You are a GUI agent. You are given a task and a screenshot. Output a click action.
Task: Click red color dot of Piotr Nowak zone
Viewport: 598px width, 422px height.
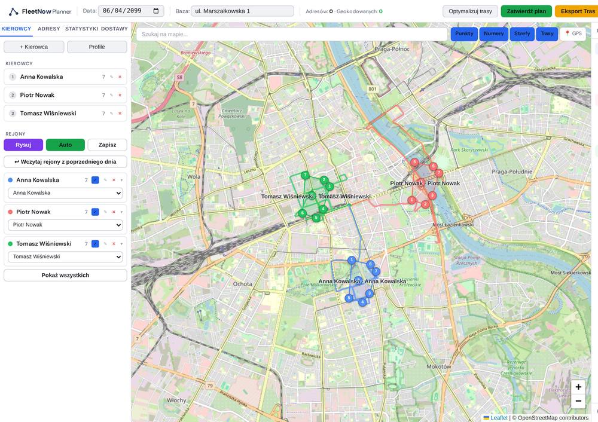pyautogui.click(x=10, y=212)
